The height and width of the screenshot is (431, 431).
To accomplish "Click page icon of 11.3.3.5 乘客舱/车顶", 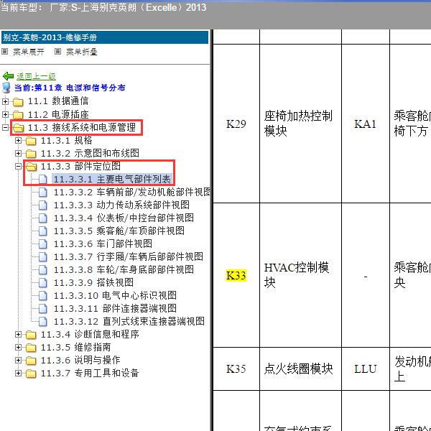I will coord(43,231).
